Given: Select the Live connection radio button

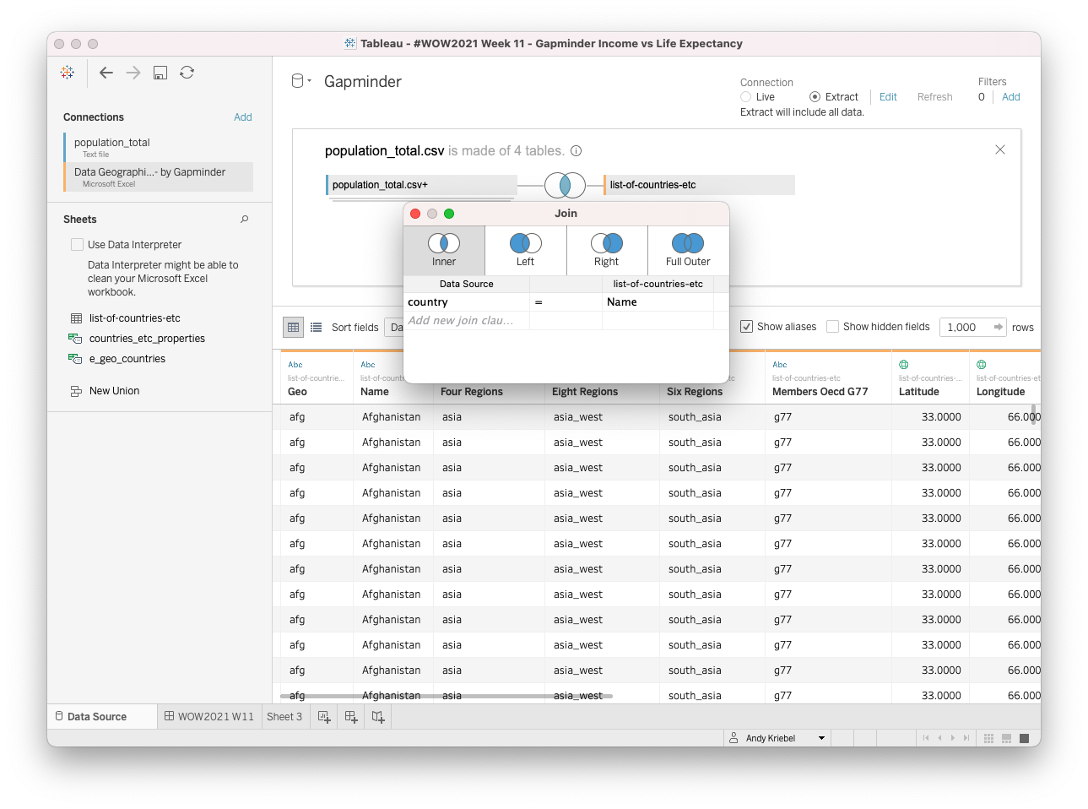Looking at the screenshot, I should click(x=745, y=97).
